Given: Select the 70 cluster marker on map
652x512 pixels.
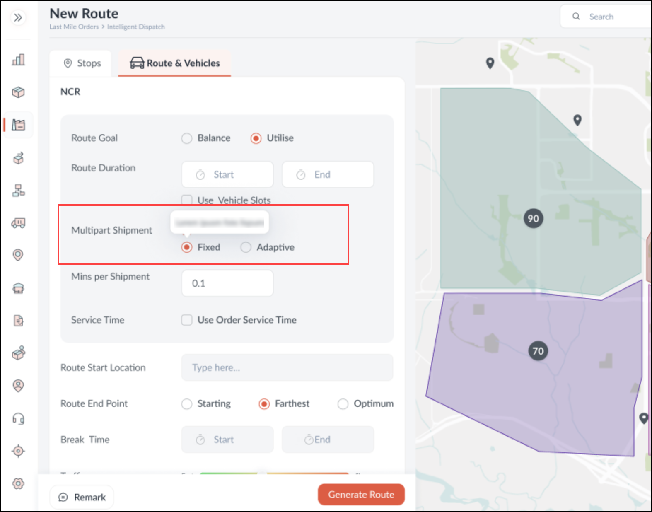Looking at the screenshot, I should (x=538, y=351).
